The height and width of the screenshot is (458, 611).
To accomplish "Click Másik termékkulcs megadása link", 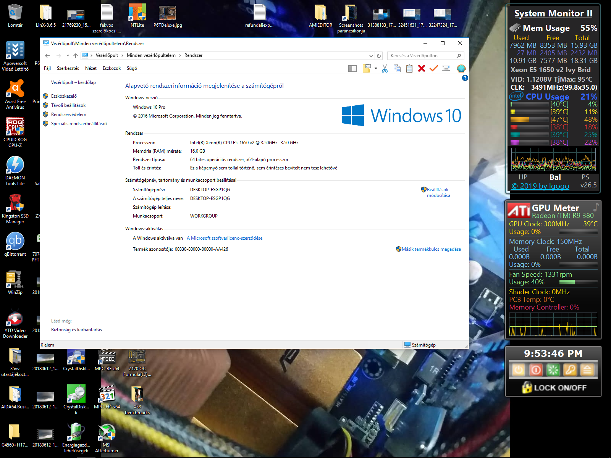I will pyautogui.click(x=431, y=249).
